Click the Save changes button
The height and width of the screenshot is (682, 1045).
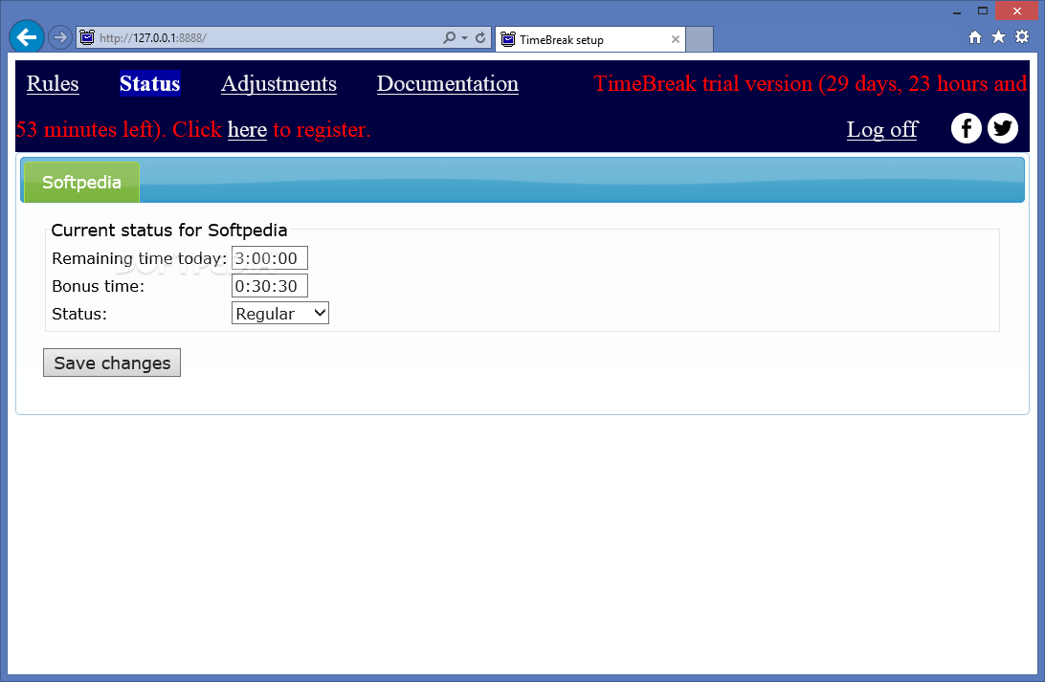point(112,363)
